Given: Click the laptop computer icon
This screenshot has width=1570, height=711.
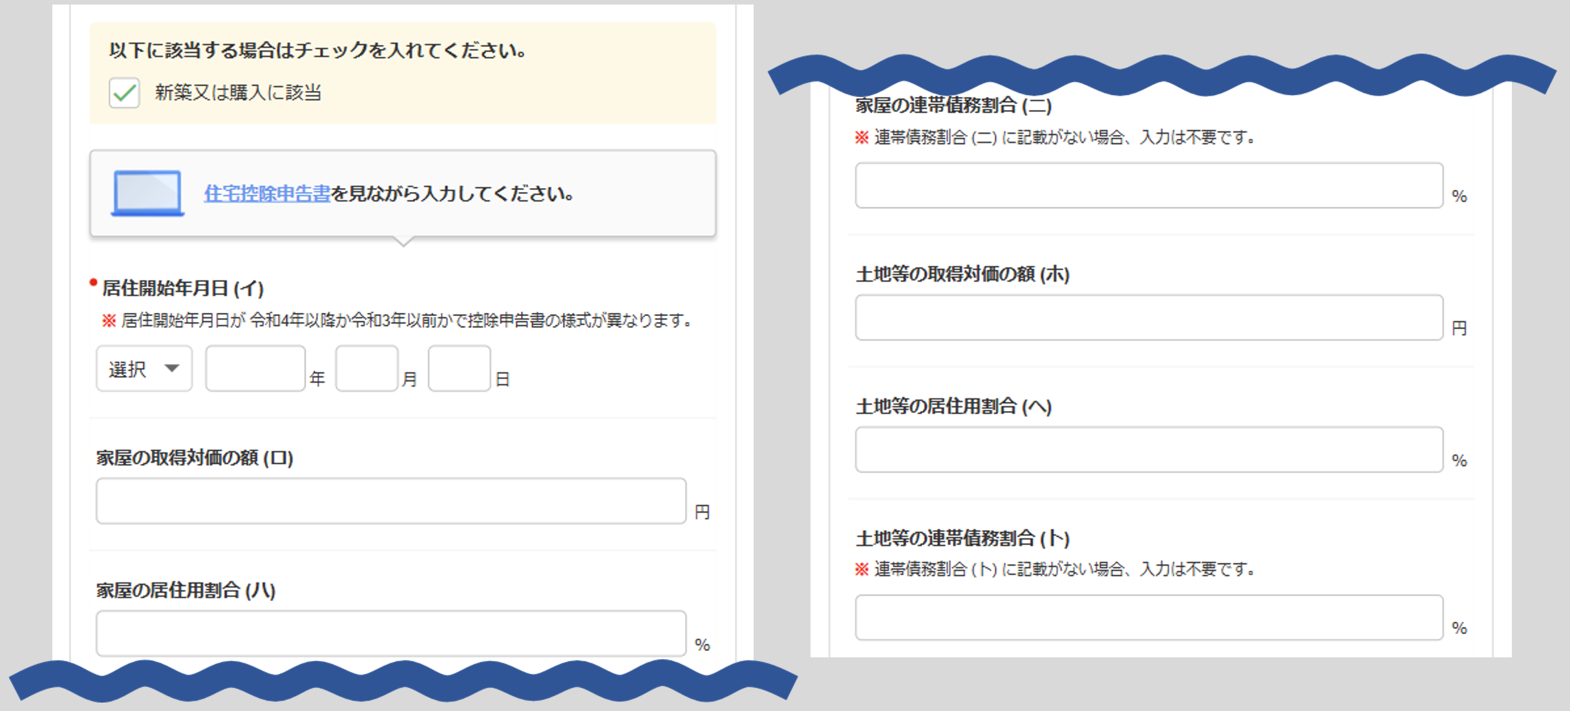Looking at the screenshot, I should pyautogui.click(x=147, y=193).
